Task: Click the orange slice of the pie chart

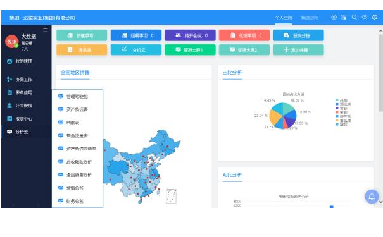Action: (275, 118)
